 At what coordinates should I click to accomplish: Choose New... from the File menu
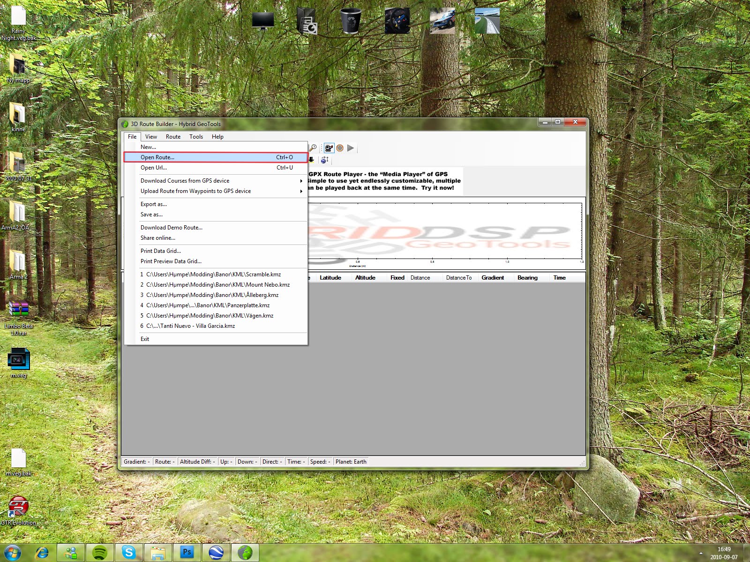coord(216,147)
